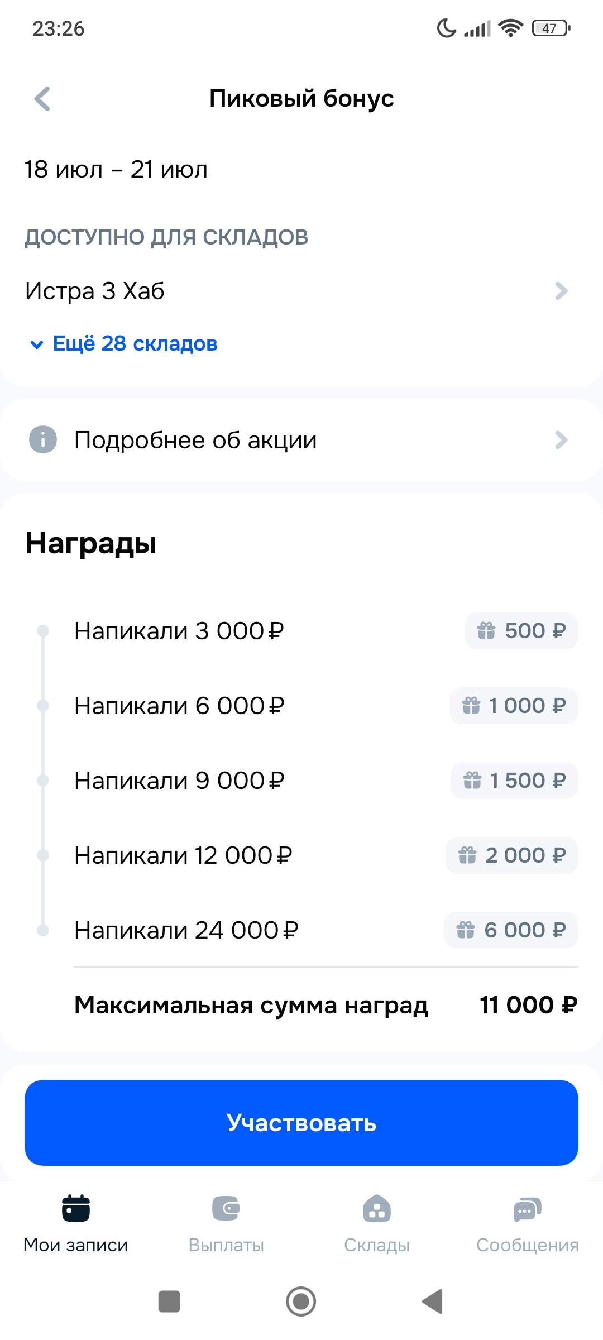Open Истра 3 Хаб chevron
The width and height of the screenshot is (603, 1340).
[561, 291]
